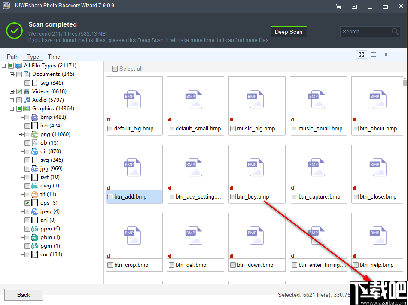
Task: Switch to the Time tab
Action: tap(54, 57)
